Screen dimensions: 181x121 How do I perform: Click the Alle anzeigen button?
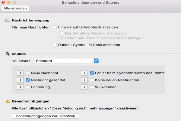pos(15,8)
